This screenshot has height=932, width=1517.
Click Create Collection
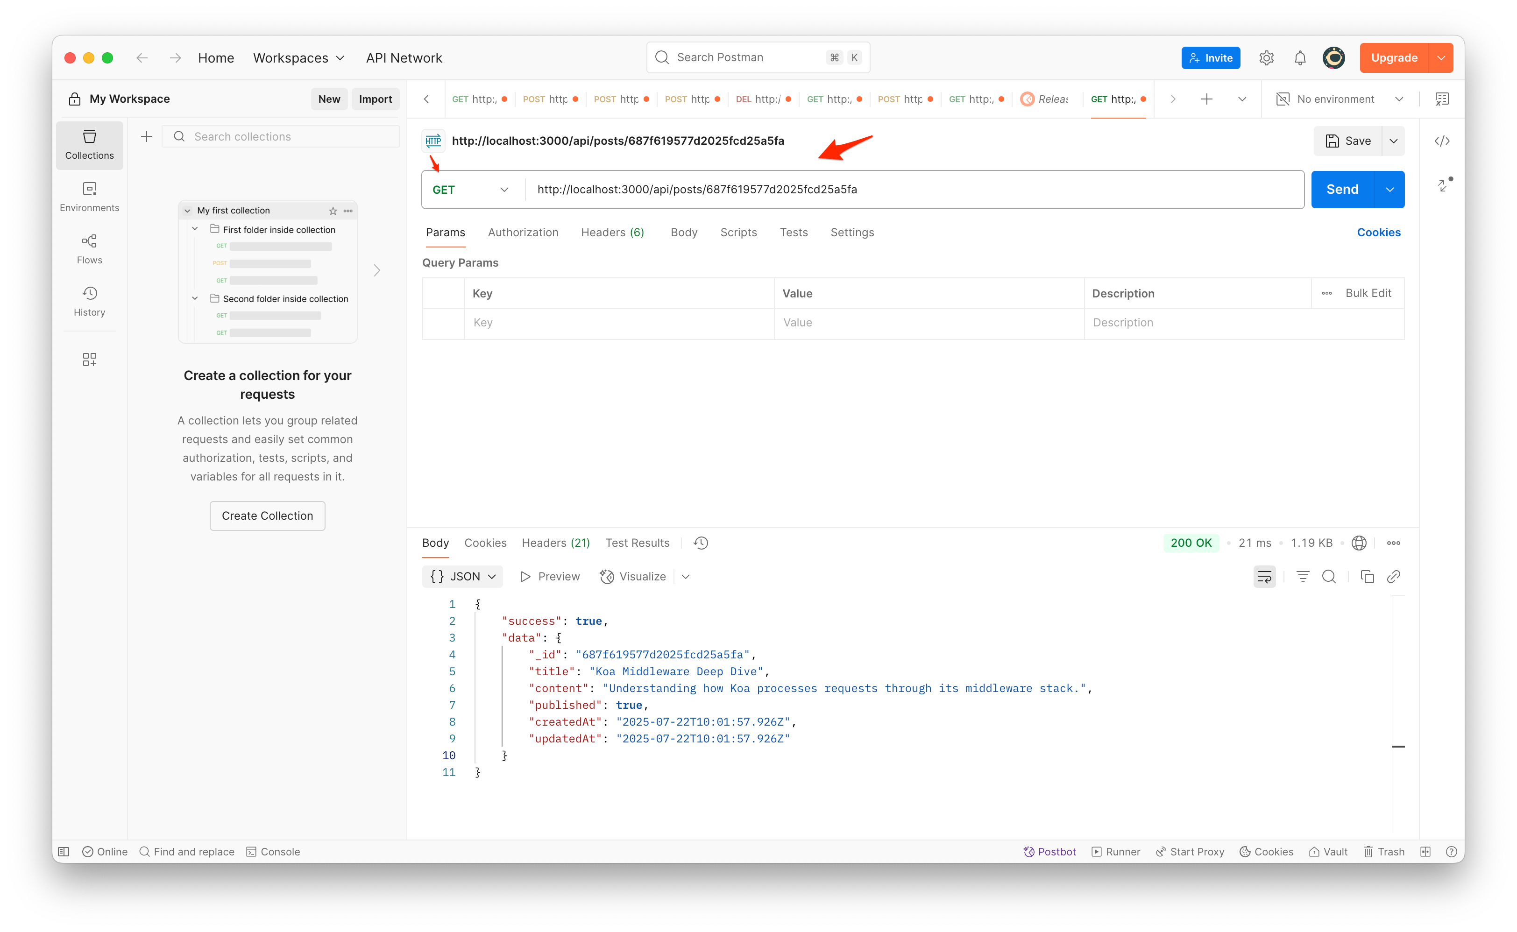[267, 515]
